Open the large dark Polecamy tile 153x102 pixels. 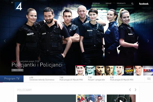point(46,98)
